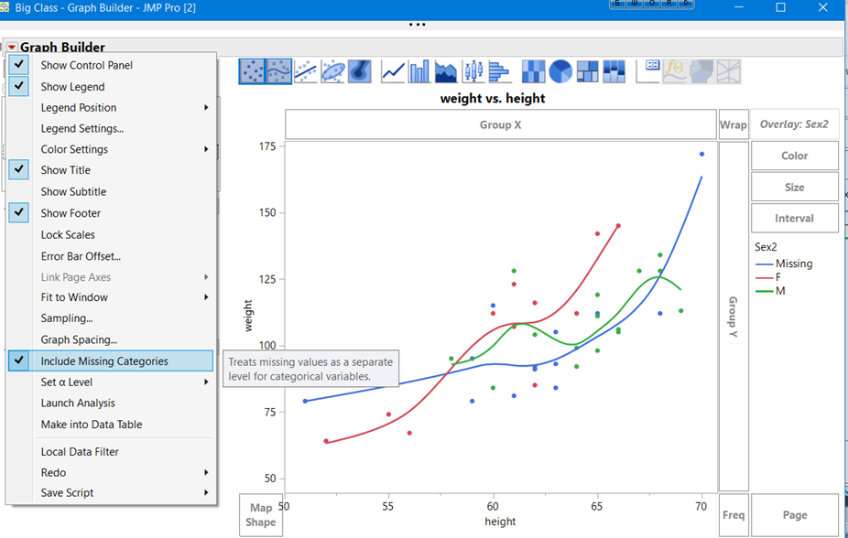This screenshot has width=848, height=538.
Task: Select the Bar chart element icon
Action: point(419,70)
